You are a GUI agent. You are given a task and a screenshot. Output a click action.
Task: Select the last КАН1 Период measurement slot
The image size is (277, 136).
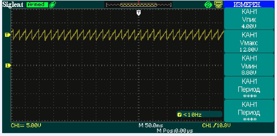click(249, 111)
